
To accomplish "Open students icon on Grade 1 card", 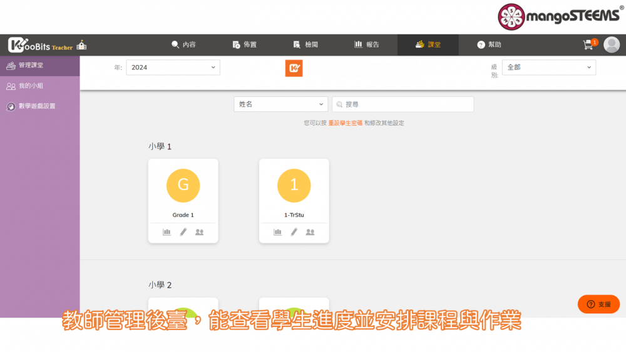I will [199, 232].
